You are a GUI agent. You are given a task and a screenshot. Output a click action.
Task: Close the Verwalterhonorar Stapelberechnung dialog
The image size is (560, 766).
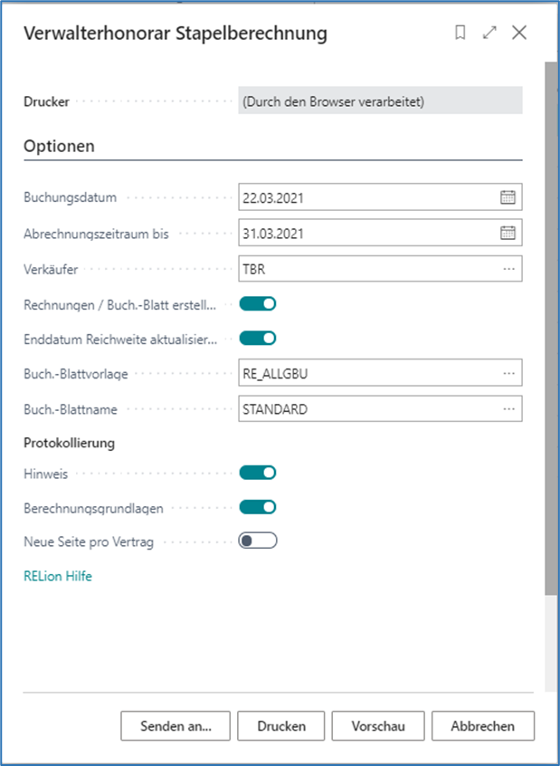pyautogui.click(x=519, y=34)
